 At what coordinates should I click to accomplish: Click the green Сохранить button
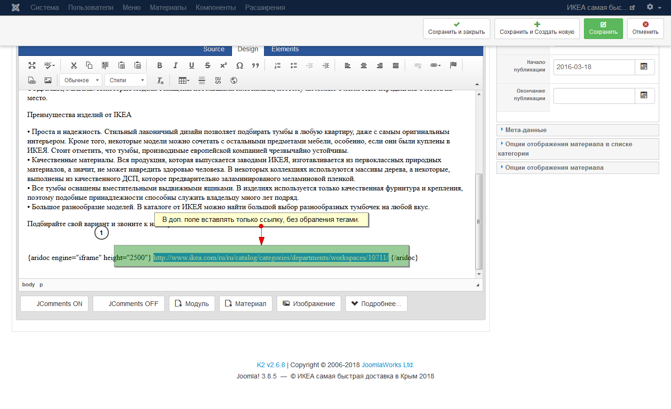click(x=603, y=29)
